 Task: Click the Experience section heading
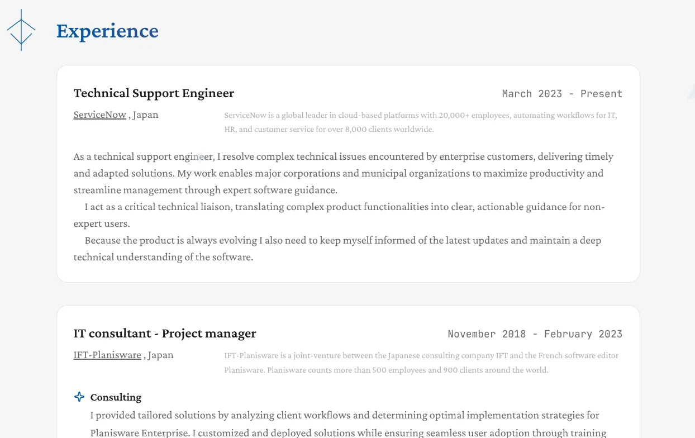[x=107, y=31]
